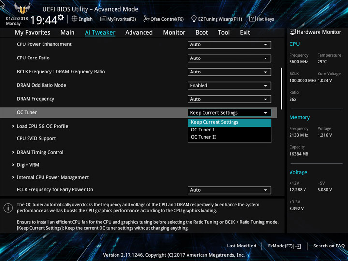Select the Ai Tweaker tab
This screenshot has width=348, height=261.
click(100, 33)
